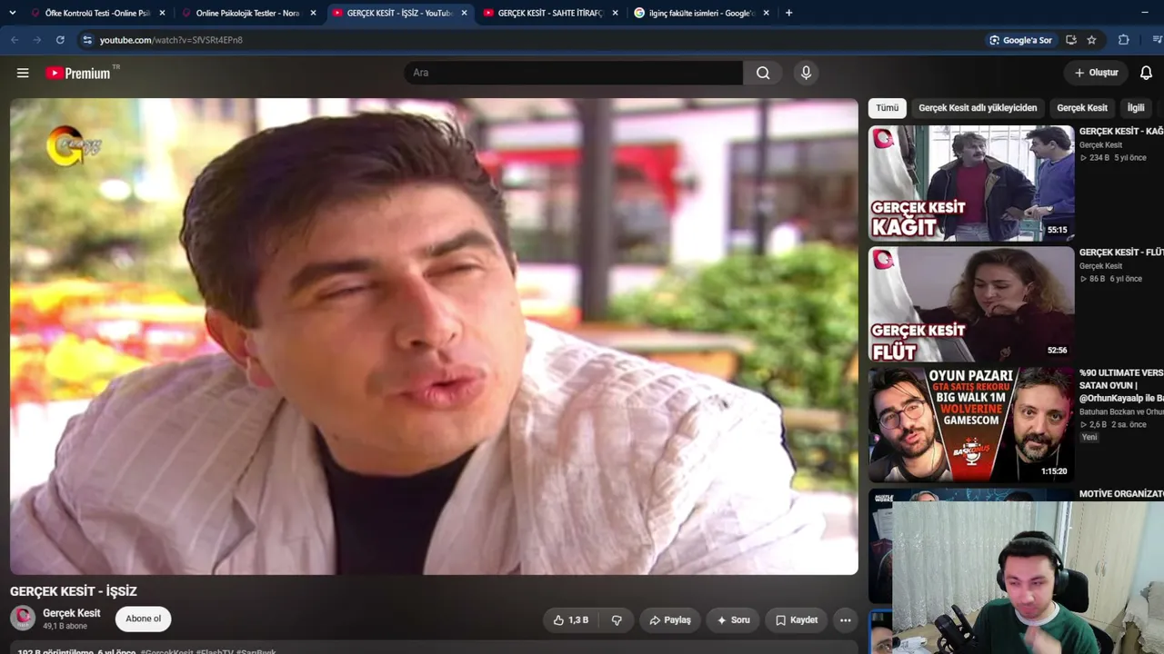Image resolution: width=1164 pixels, height=654 pixels.
Task: Click the video title GERÇEK KESİT - İŞSİZ
Action: (x=74, y=591)
